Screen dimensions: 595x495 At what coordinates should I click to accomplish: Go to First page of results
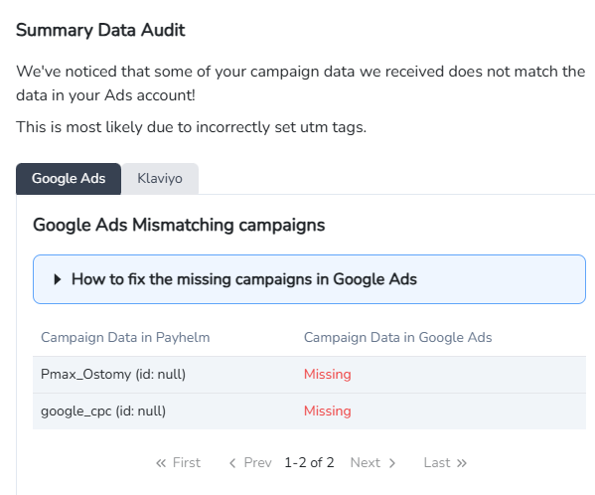pyautogui.click(x=179, y=463)
